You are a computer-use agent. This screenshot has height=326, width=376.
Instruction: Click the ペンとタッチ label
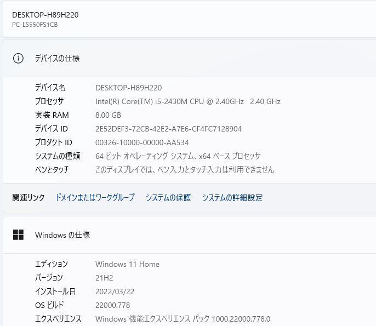[52, 170]
